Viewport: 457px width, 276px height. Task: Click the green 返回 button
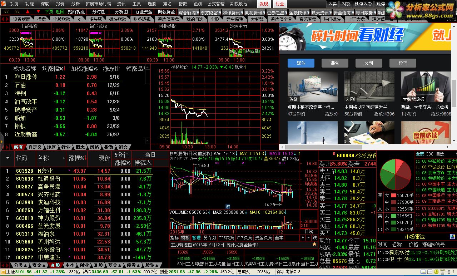60,12
